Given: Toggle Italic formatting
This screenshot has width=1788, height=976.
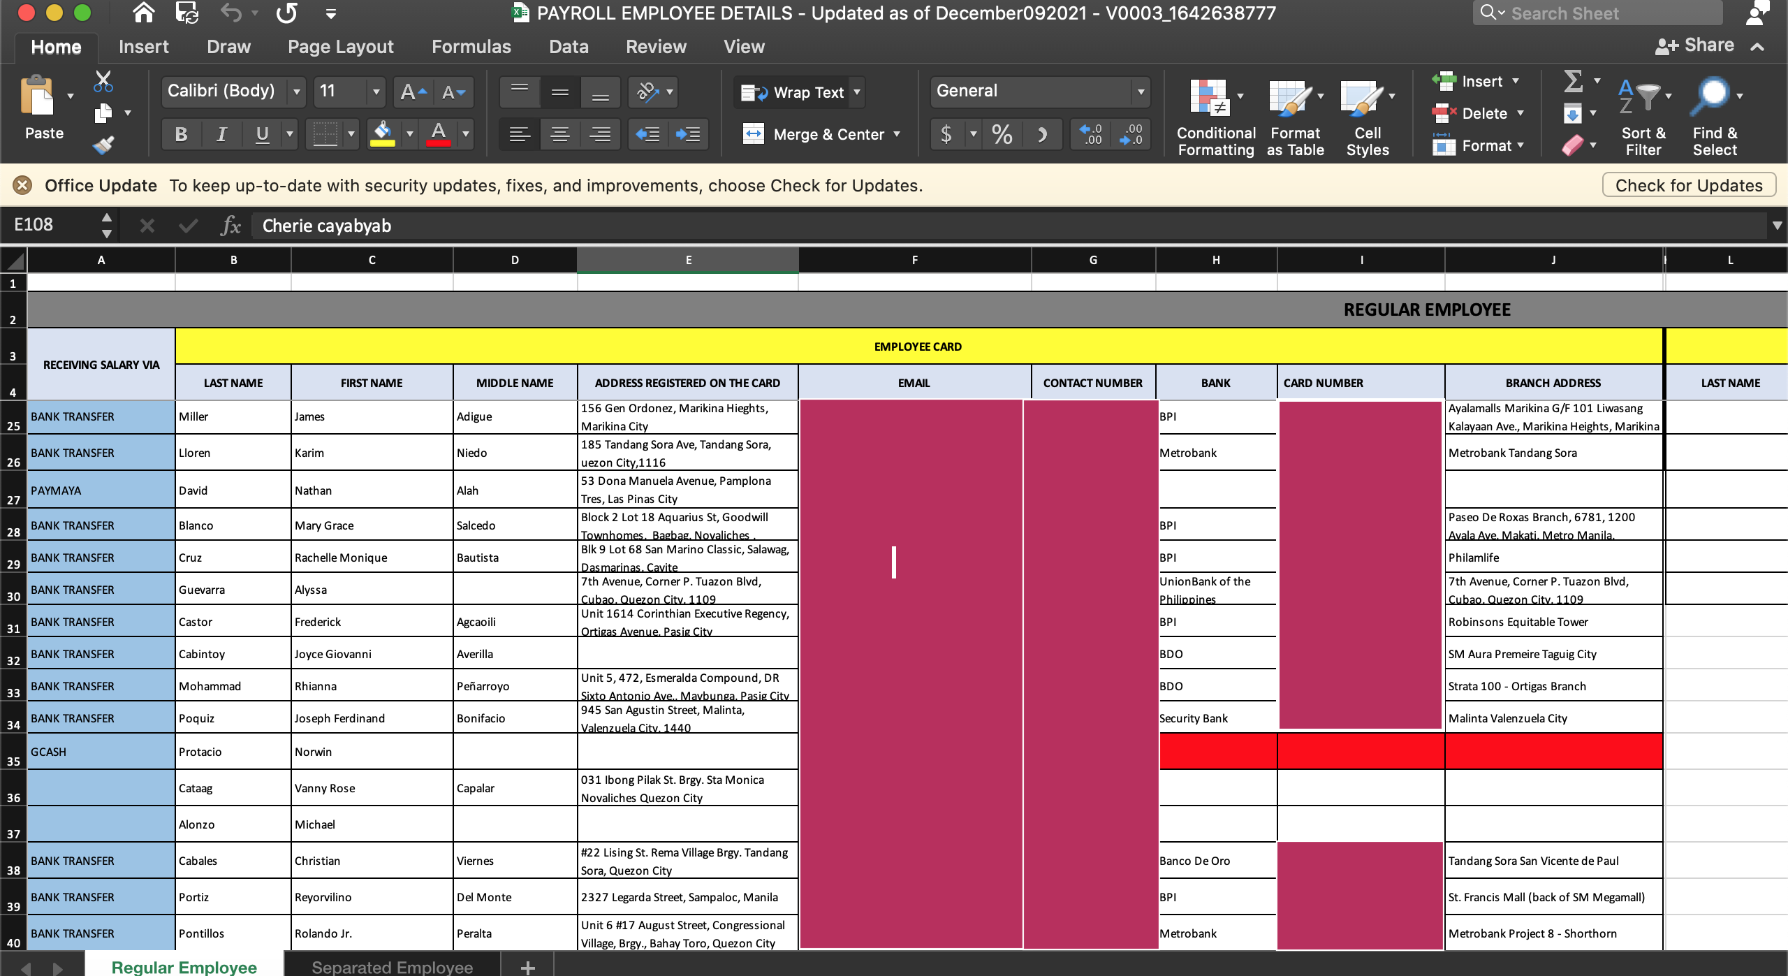Looking at the screenshot, I should click(x=221, y=134).
